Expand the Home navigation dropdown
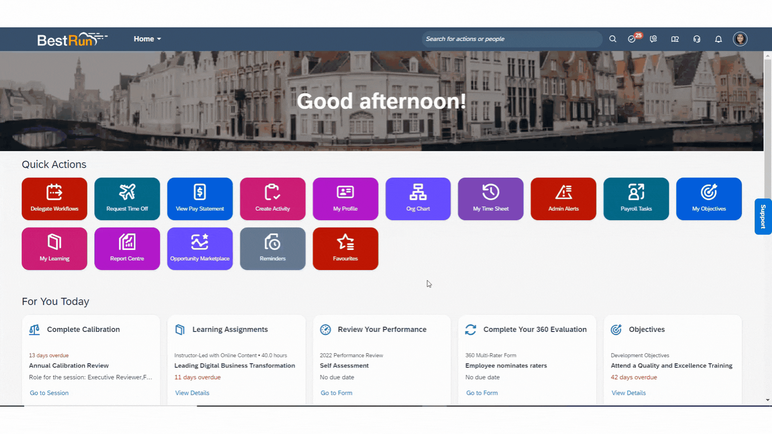This screenshot has height=434, width=772. [x=147, y=39]
